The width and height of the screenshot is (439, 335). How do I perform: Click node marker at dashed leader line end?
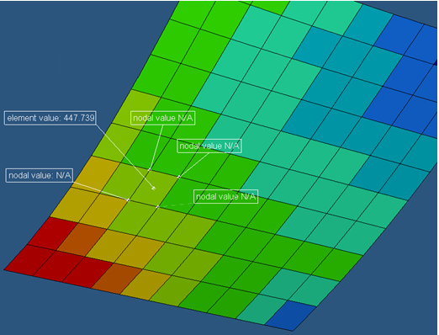(157, 207)
